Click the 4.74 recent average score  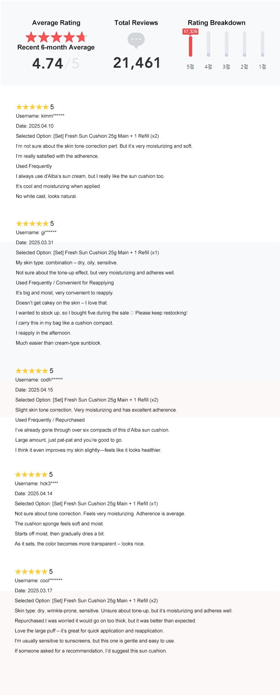click(48, 64)
